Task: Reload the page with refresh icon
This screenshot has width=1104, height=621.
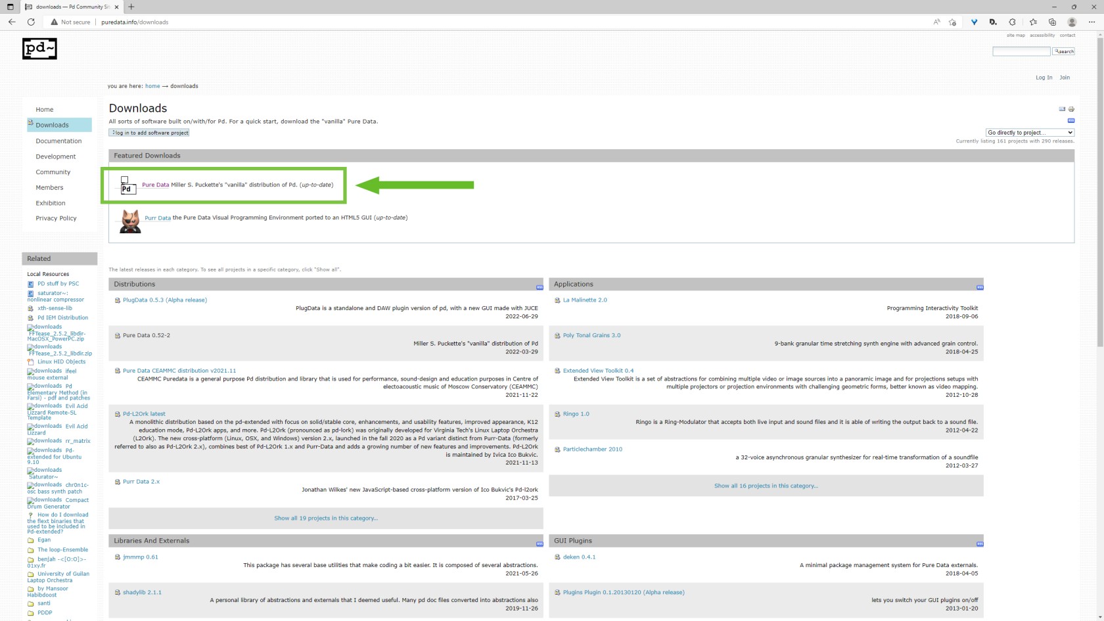Action: coord(31,22)
